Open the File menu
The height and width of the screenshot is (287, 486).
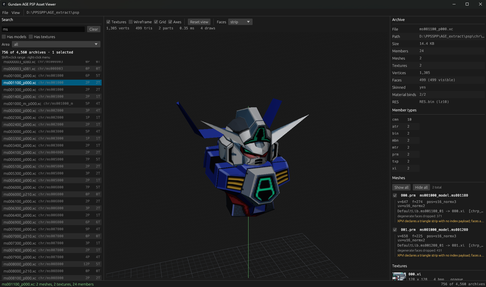5,13
